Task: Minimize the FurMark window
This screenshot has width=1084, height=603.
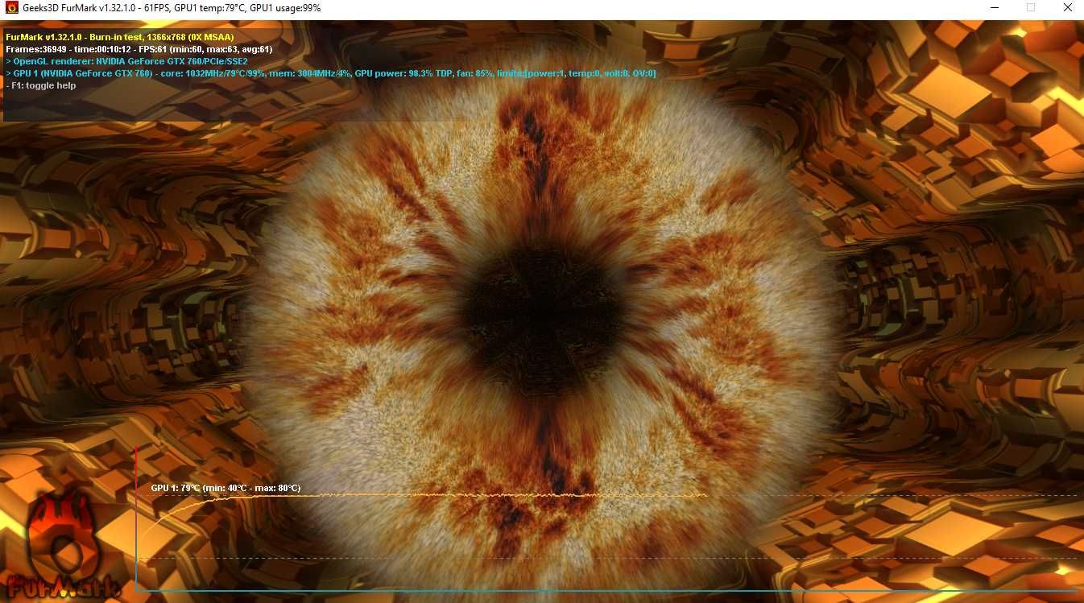Action: (x=993, y=8)
